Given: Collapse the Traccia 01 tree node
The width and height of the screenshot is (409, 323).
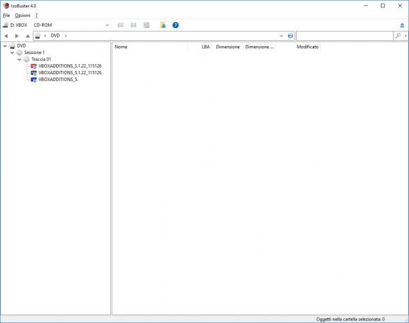Looking at the screenshot, I should [19, 60].
